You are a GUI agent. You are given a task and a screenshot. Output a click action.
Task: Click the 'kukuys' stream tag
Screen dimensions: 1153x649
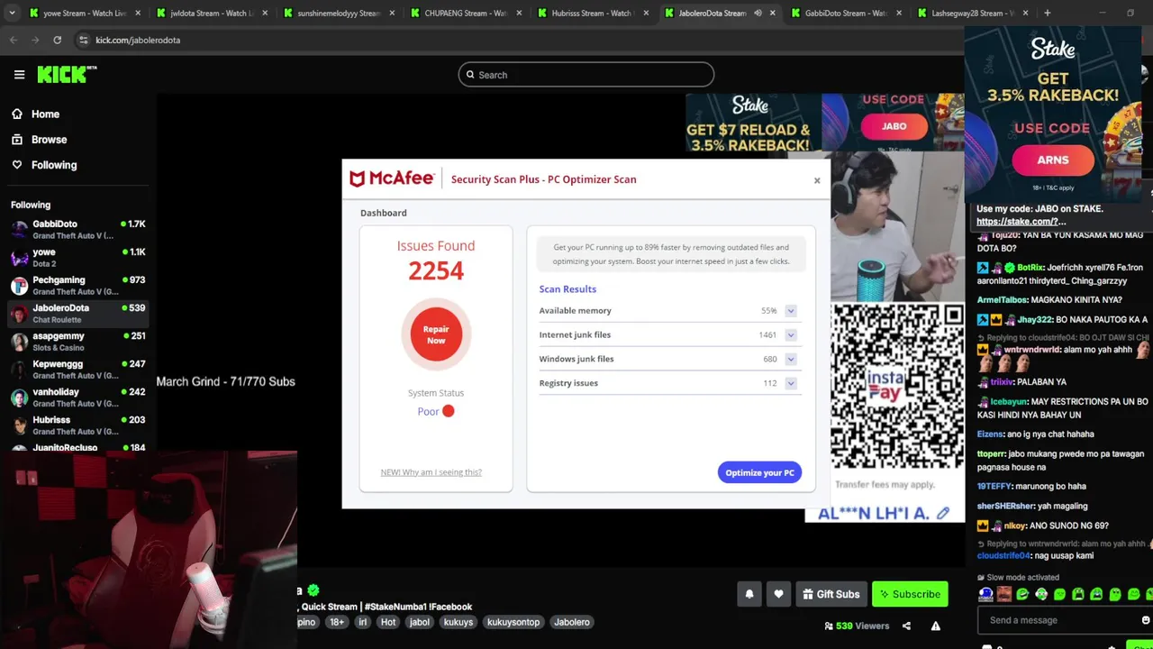(458, 622)
